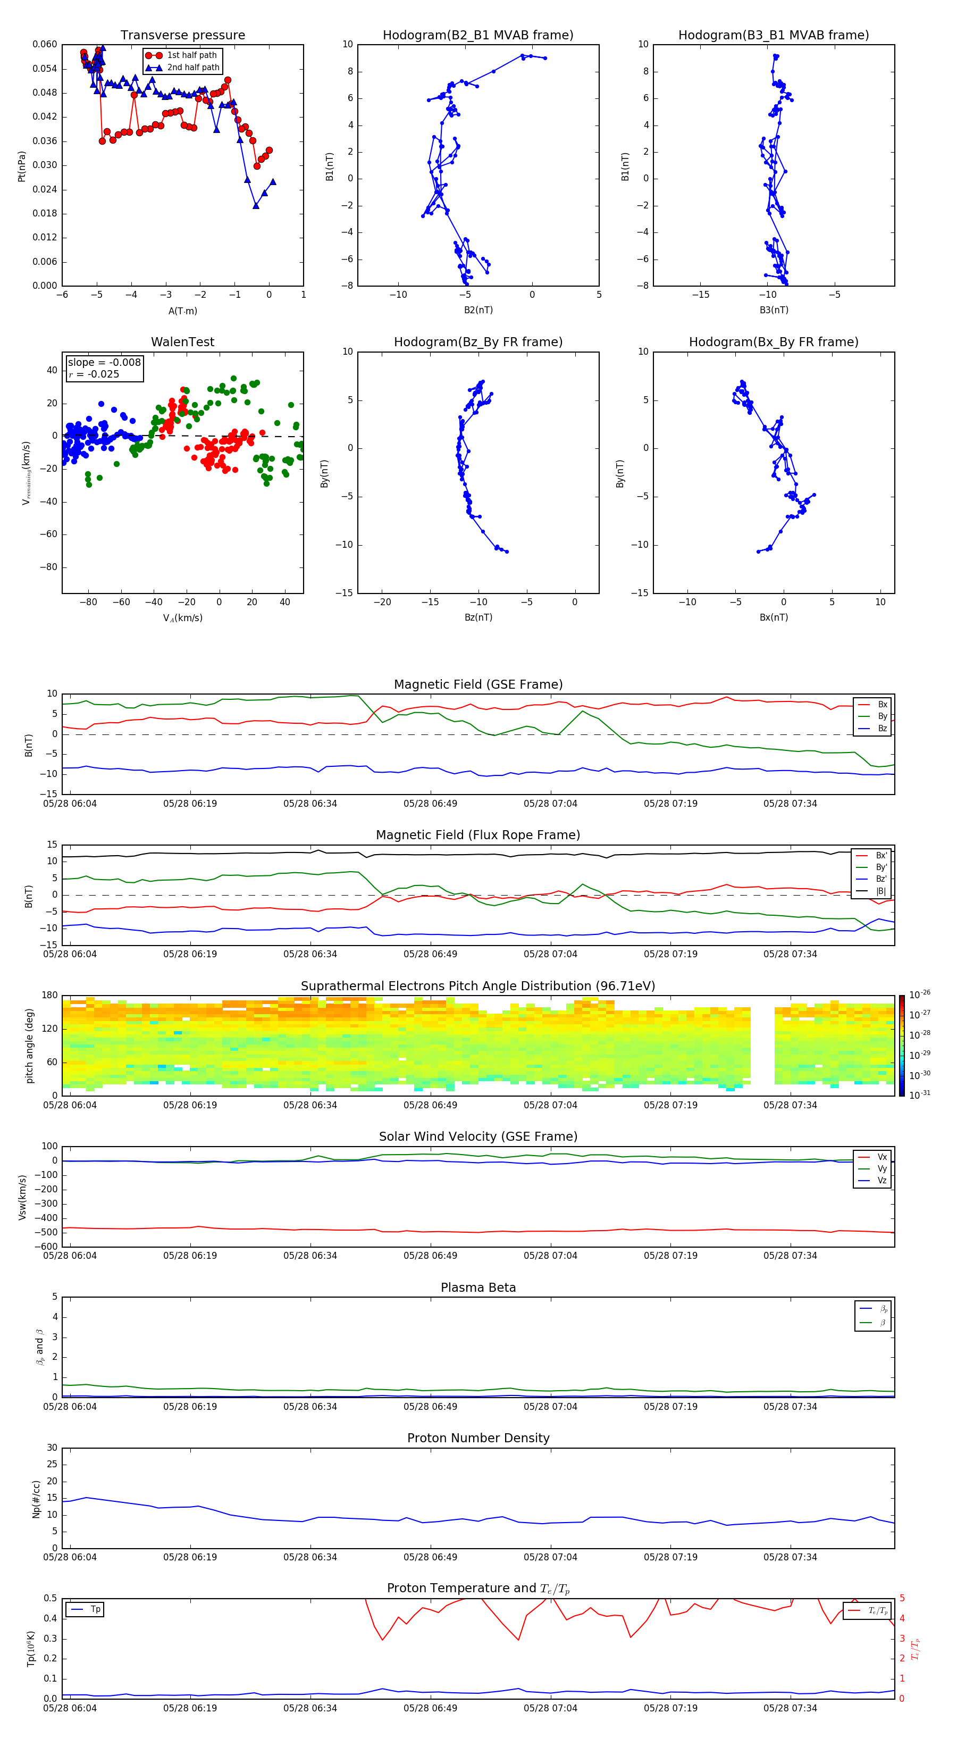Click the 'Hodogram(B3_B1 MVAB frame)' title

(774, 35)
